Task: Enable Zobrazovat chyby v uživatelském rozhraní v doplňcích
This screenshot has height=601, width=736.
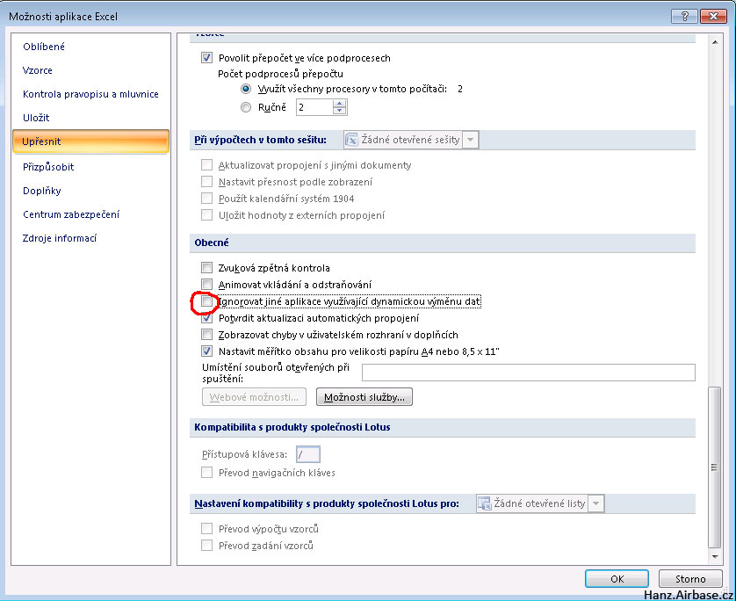Action: (206, 334)
